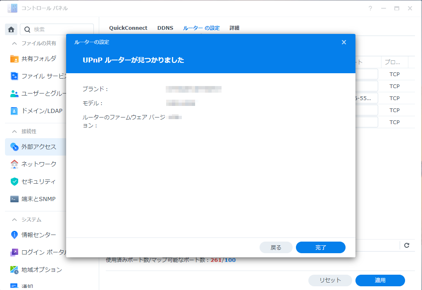Switch to Advanced (詳細) tab

point(234,28)
